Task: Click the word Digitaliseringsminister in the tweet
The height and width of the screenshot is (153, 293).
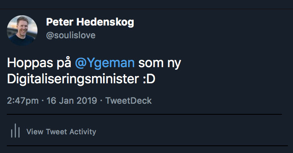Action: [x=73, y=79]
